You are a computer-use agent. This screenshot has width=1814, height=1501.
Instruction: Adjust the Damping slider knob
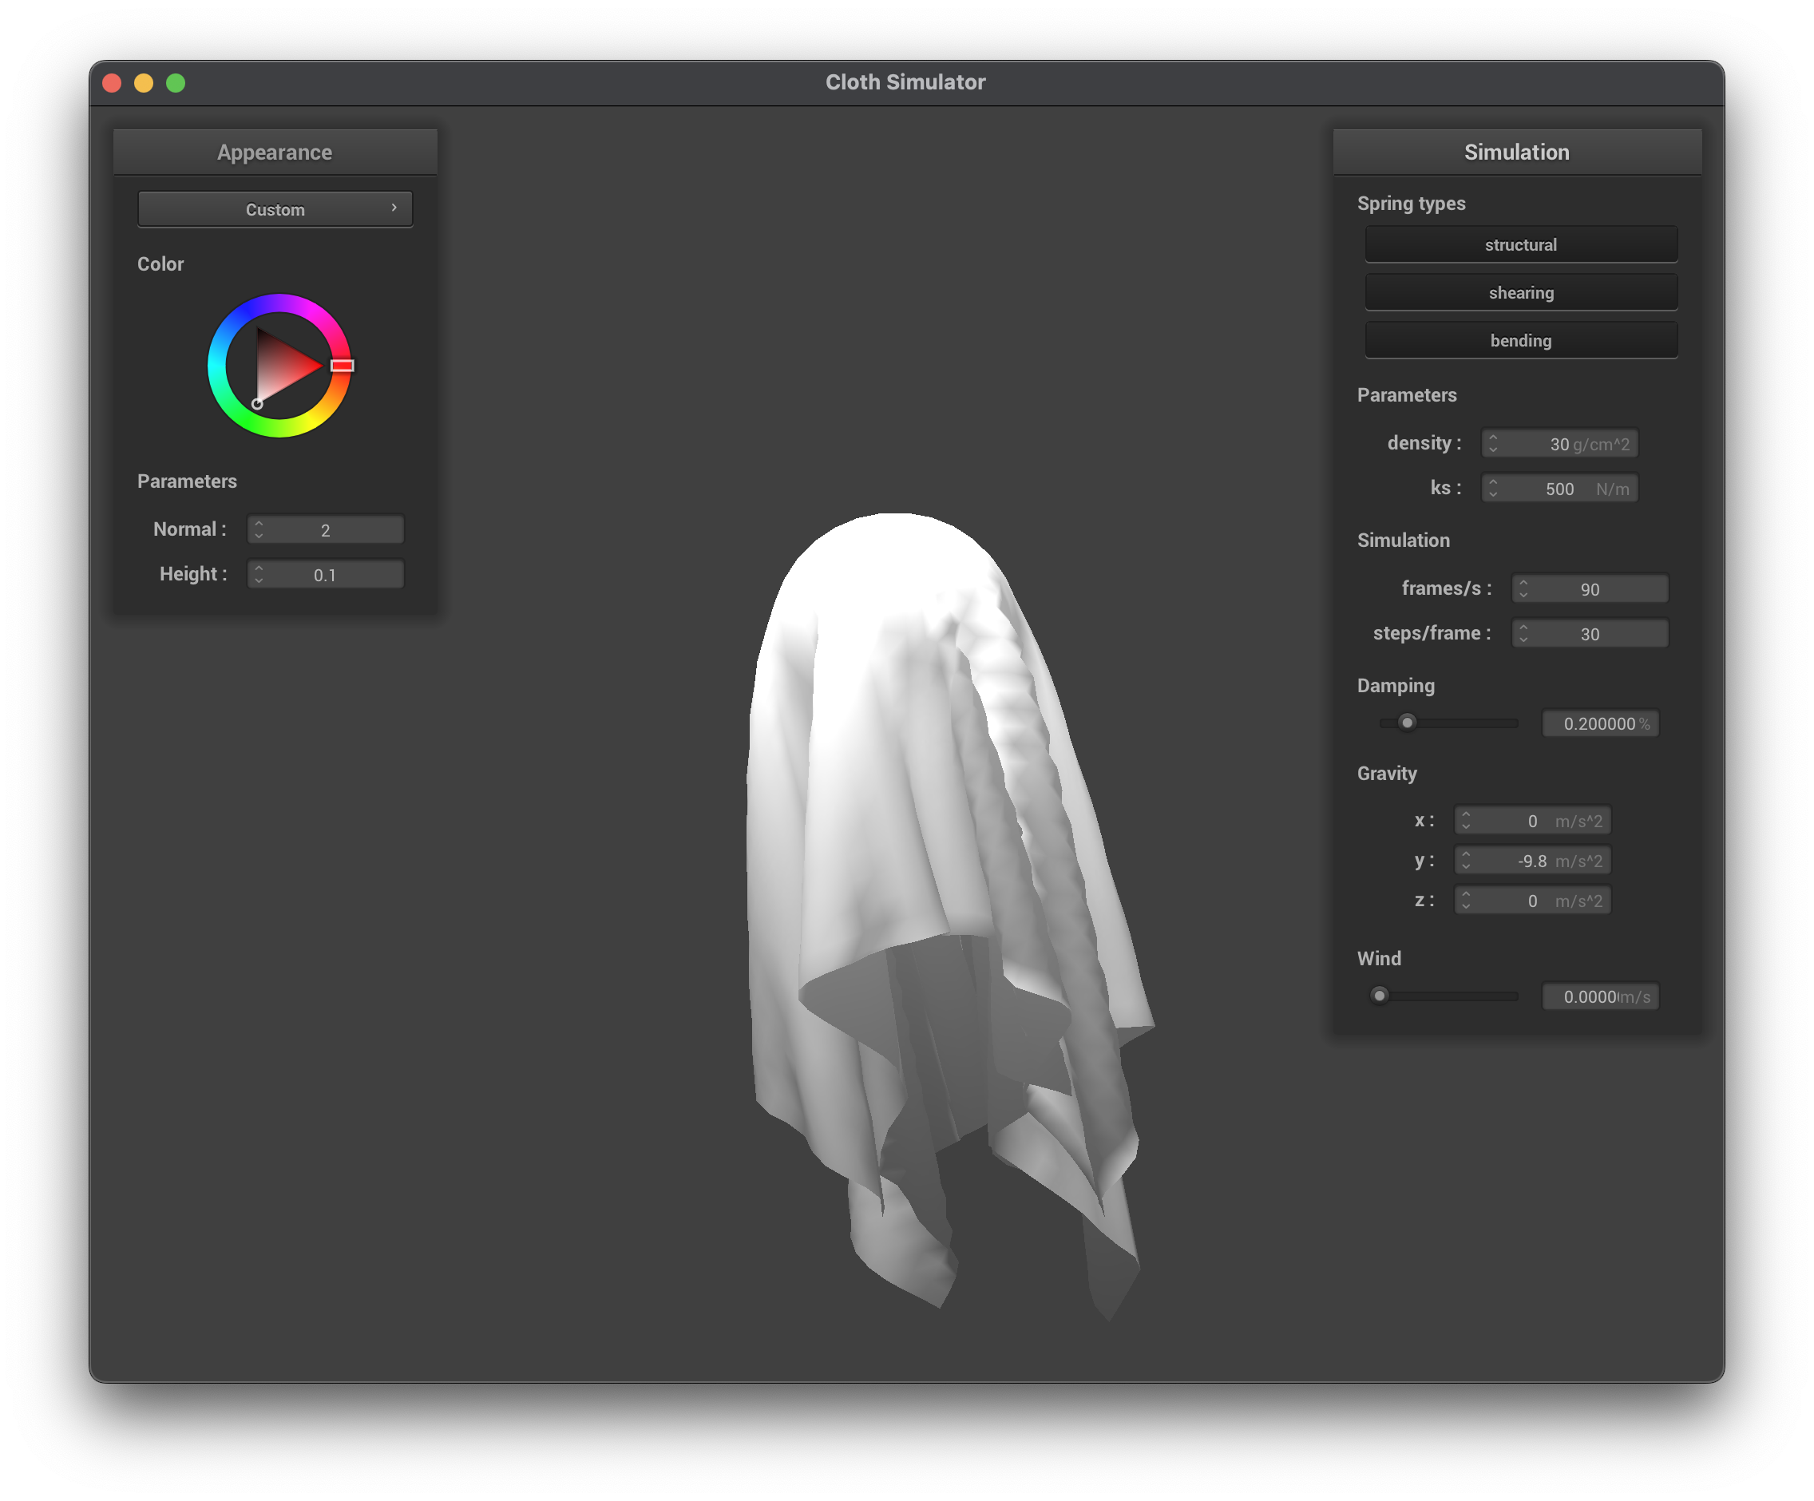(1406, 722)
